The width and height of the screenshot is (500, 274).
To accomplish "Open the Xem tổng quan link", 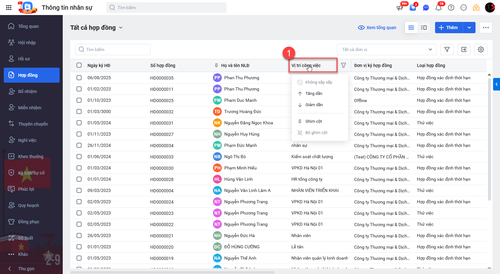I will 377,28.
